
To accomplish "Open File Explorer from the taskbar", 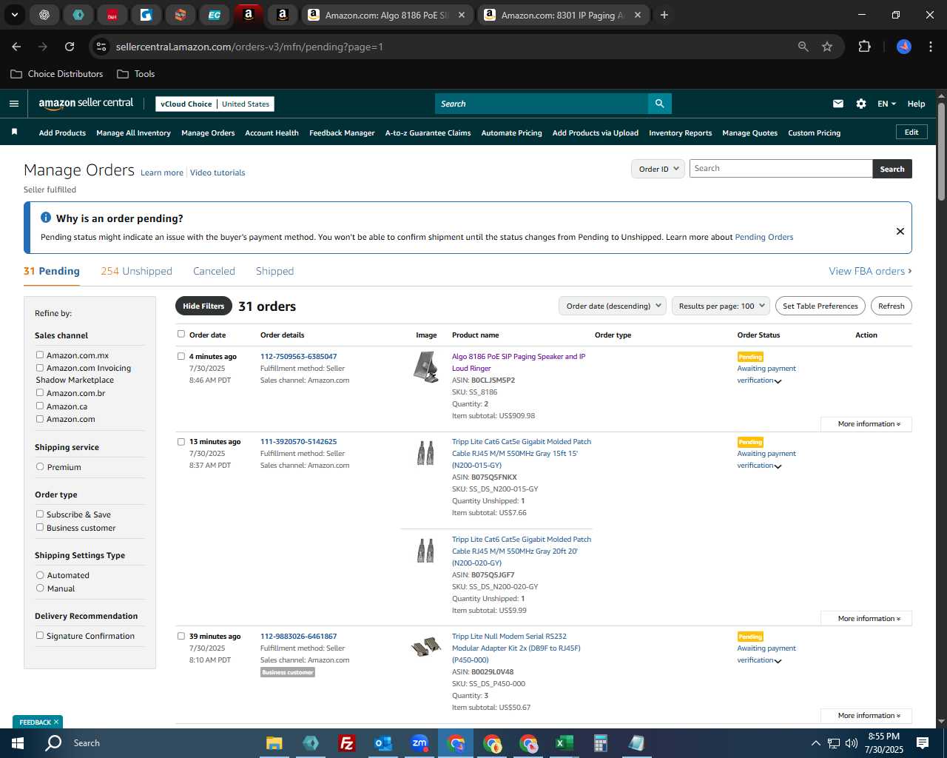I will click(274, 743).
